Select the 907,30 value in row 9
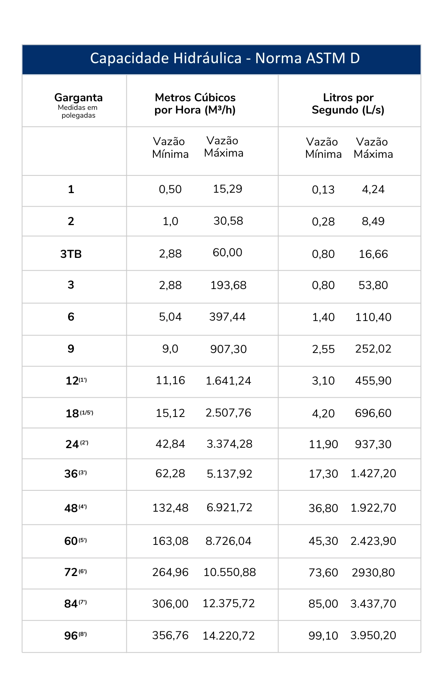Viewport: 443px width, 681px height. [228, 349]
